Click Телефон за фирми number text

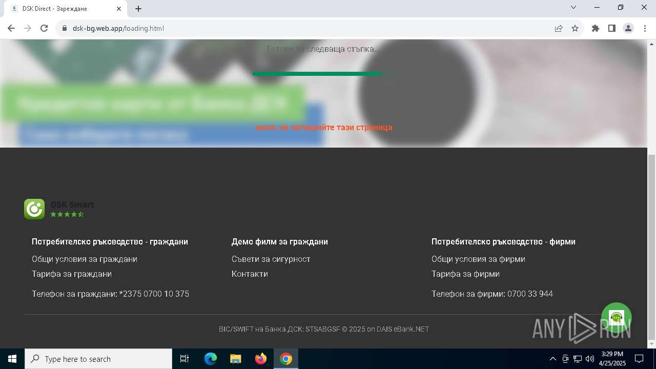[x=492, y=294]
